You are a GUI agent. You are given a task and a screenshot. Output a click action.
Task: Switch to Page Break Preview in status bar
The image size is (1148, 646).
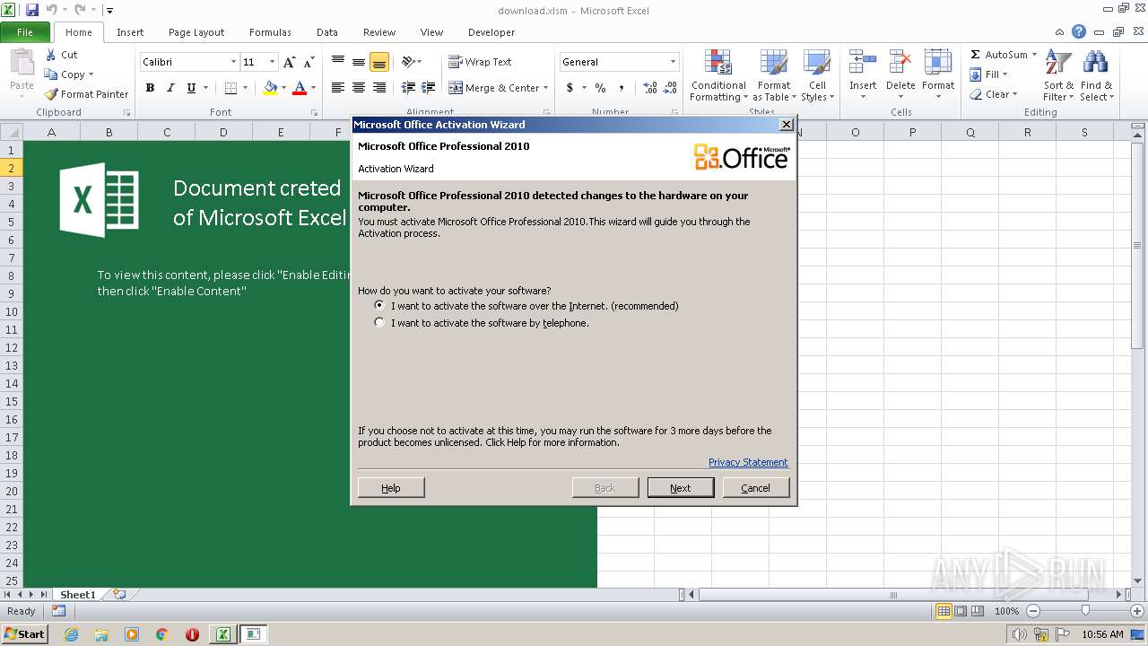978,611
